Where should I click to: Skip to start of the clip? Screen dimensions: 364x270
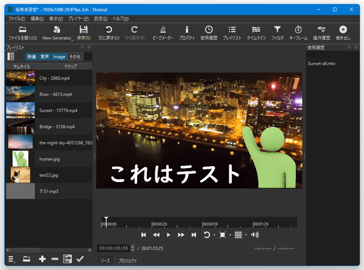pyautogui.click(x=143, y=235)
